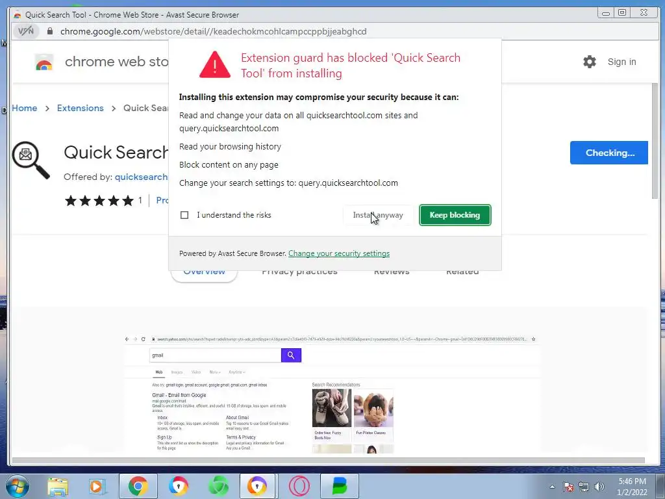
Task: Click the Keep blocking button
Action: point(455,215)
